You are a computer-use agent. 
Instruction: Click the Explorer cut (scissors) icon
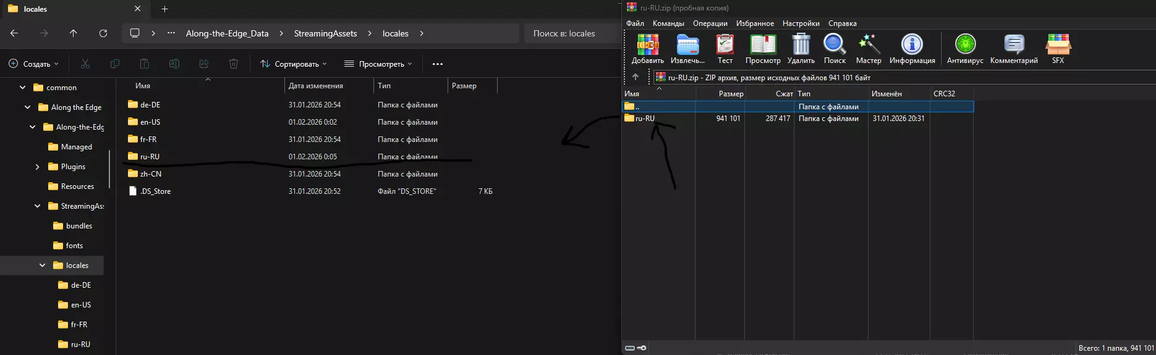(x=85, y=64)
